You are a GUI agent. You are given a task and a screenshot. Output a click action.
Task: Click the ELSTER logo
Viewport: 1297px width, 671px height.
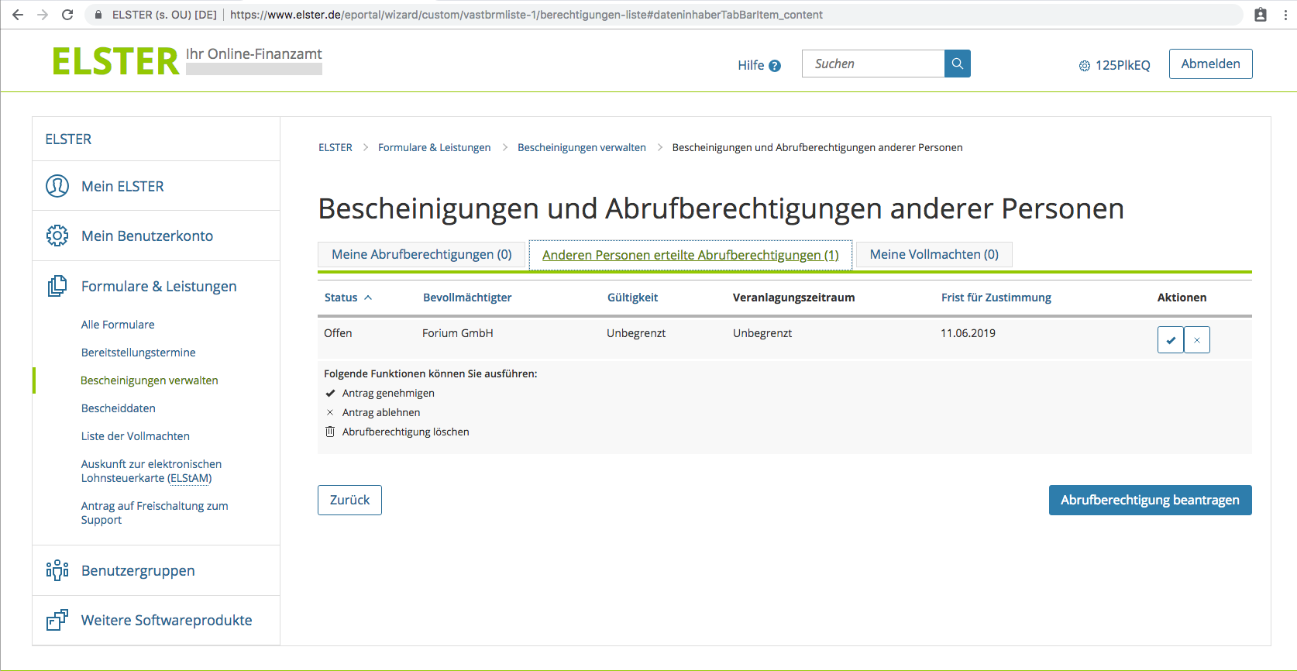115,61
